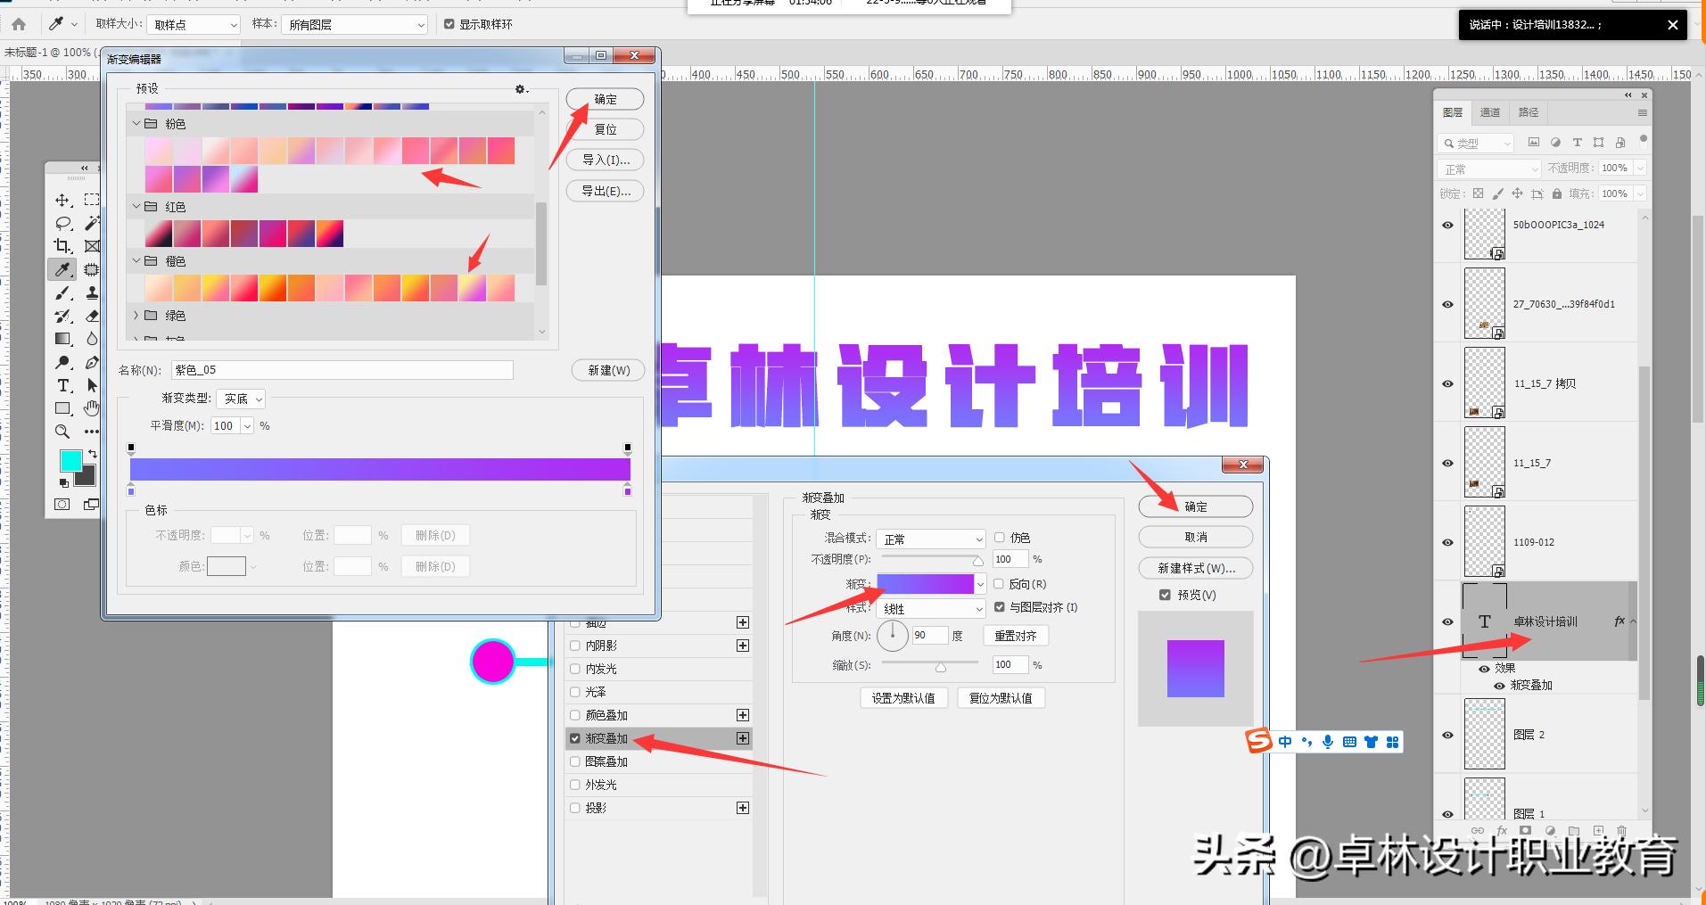This screenshot has width=1706, height=905.
Task: Switch to the 通道 (Channels) tab
Action: tap(1490, 112)
